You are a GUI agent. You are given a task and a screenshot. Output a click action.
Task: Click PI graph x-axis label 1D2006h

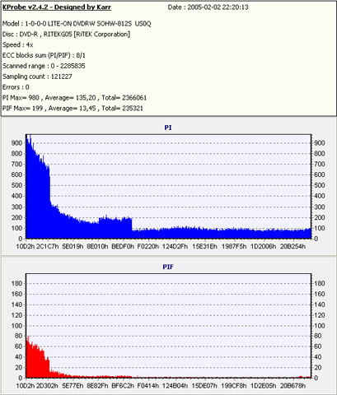[263, 246]
